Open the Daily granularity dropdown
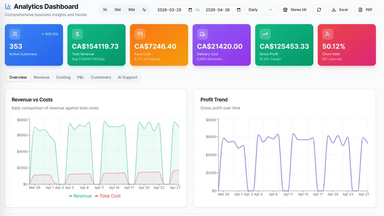This screenshot has height=216, width=384. click(x=261, y=10)
